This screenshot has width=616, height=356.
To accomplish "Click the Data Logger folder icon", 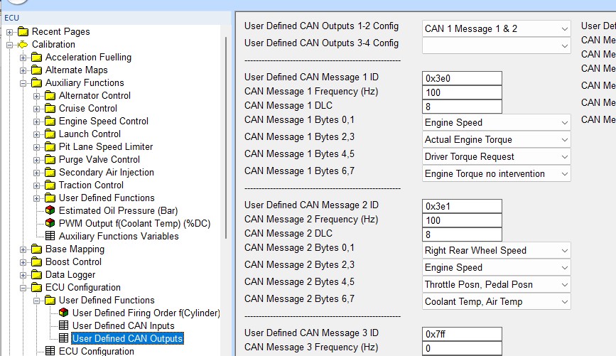I will pyautogui.click(x=36, y=275).
